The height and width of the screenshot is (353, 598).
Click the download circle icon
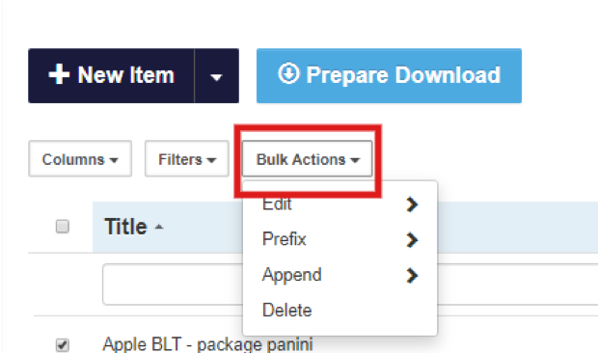click(x=288, y=73)
